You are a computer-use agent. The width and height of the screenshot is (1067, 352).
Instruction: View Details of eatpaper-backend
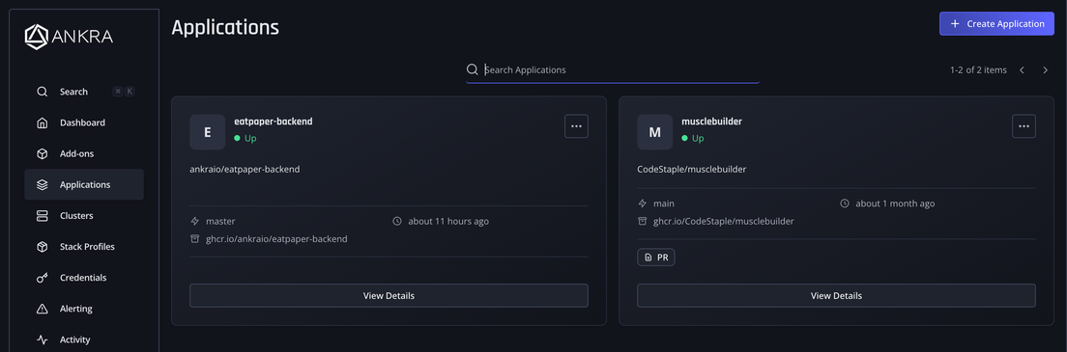coord(389,296)
